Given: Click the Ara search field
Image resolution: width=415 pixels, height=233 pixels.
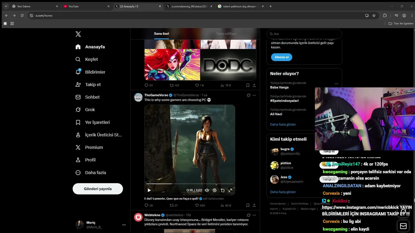Looking at the screenshot, I should coord(304,34).
